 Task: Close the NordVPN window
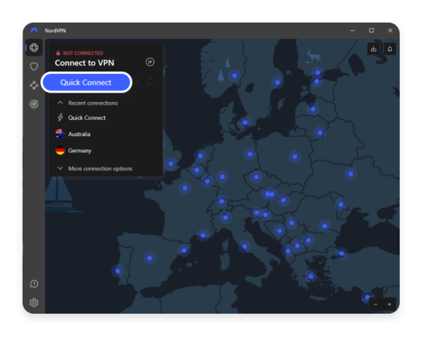coord(390,30)
